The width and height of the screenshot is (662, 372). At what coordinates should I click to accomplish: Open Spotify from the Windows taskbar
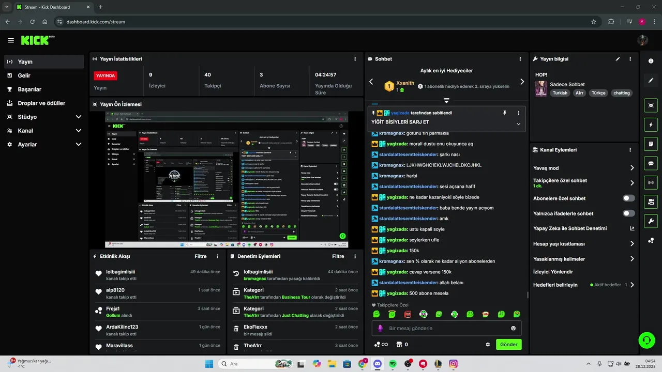pos(393,364)
